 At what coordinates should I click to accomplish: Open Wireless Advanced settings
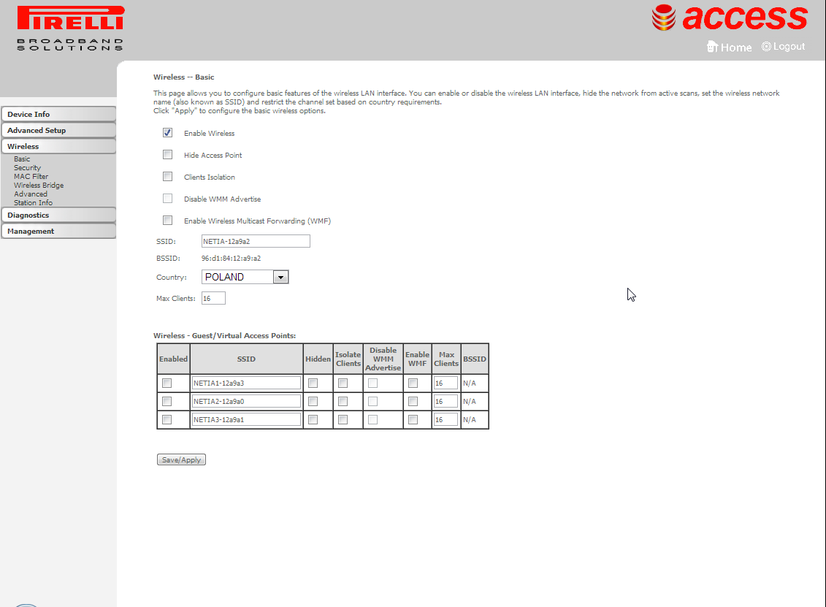pos(31,194)
